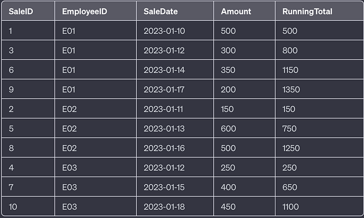Select the SaleDate cell 2023-01-17

[x=175, y=89]
